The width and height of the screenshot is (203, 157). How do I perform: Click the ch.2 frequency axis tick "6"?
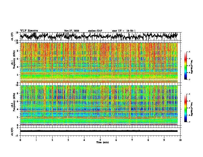tap(18, 101)
